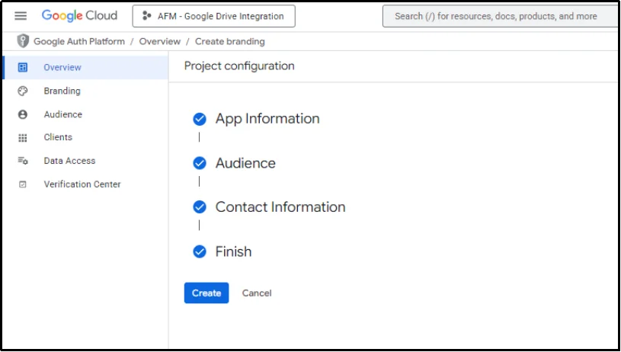
Task: Click the App Information step checkmark
Action: coord(200,119)
